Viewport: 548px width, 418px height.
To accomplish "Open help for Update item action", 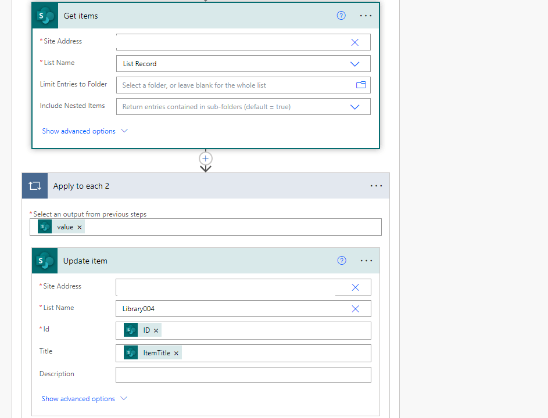I will 342,261.
